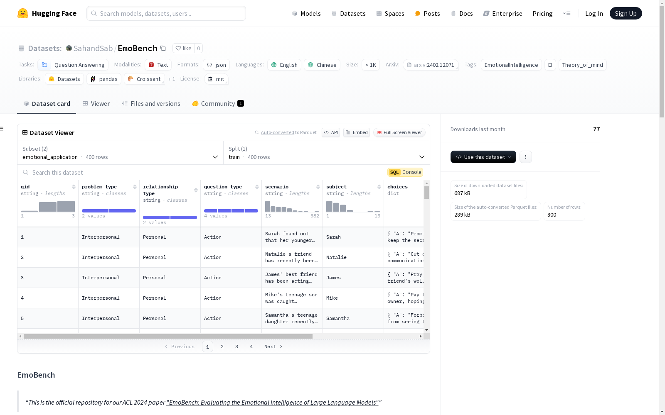Click the SahandSab user avatar
Image resolution: width=665 pixels, height=415 pixels.
pos(69,48)
